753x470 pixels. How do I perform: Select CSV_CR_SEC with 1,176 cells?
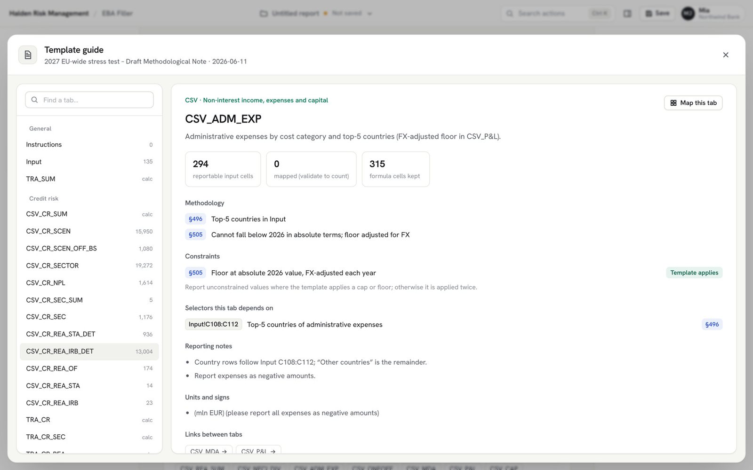coord(89,317)
